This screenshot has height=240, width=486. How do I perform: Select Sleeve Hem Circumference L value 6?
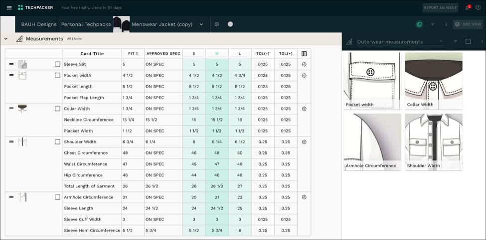(240, 231)
